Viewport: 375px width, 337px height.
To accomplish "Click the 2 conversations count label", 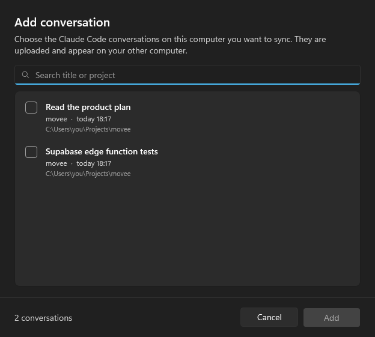I will (43, 318).
